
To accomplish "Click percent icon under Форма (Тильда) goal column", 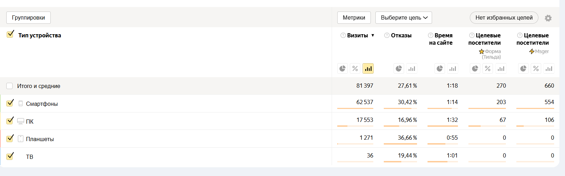I will (x=488, y=68).
